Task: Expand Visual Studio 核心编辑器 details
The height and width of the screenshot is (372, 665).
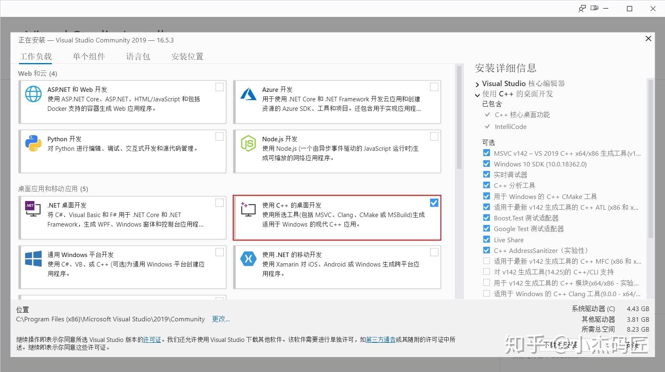Action: (478, 84)
